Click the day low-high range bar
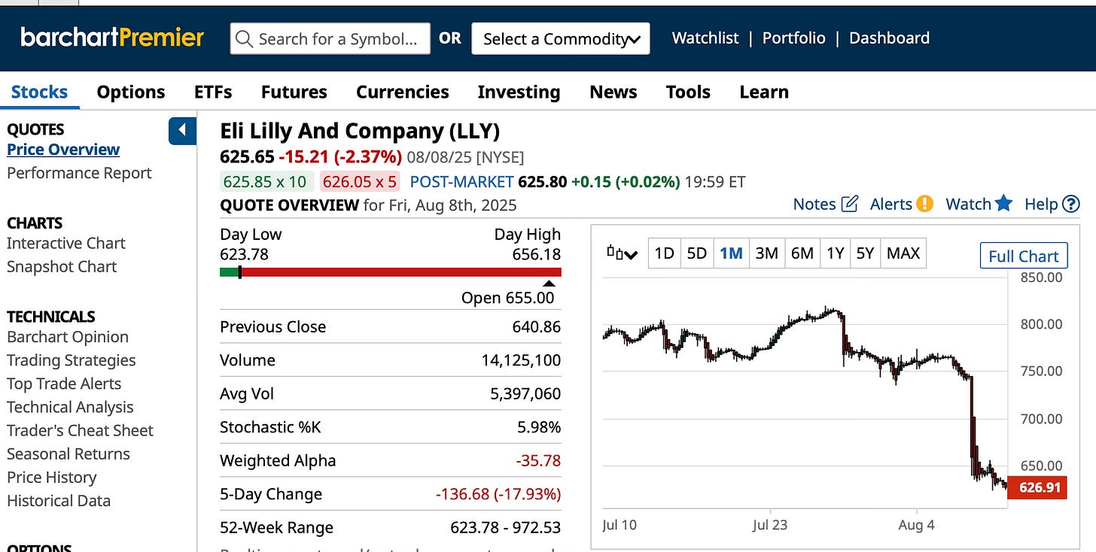 390,272
